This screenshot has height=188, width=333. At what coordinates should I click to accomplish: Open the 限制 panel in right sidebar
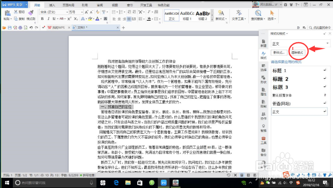point(263,104)
